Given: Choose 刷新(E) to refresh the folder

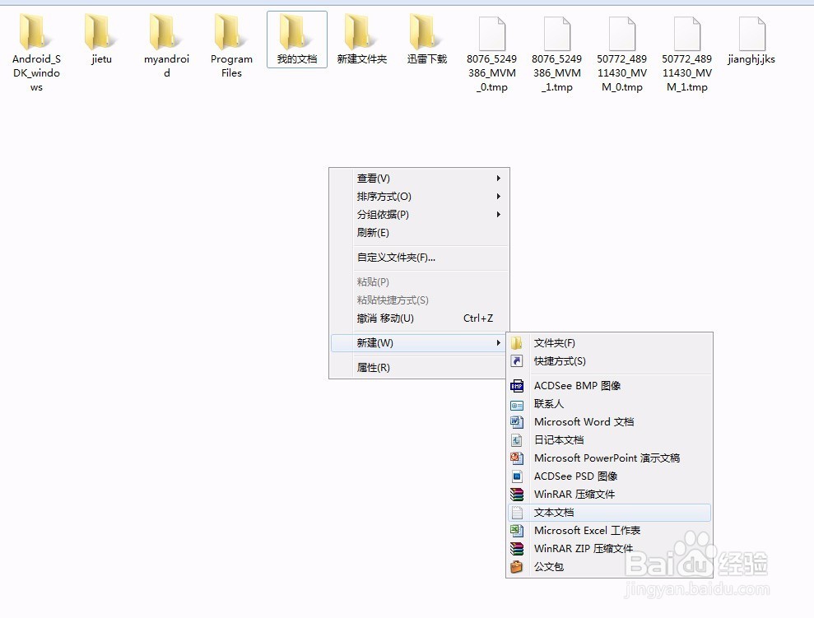Looking at the screenshot, I should [x=420, y=232].
